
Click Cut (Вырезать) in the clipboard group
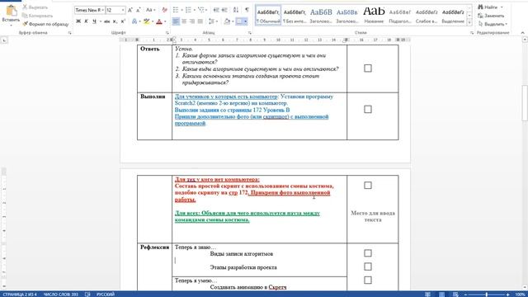pos(35,7)
